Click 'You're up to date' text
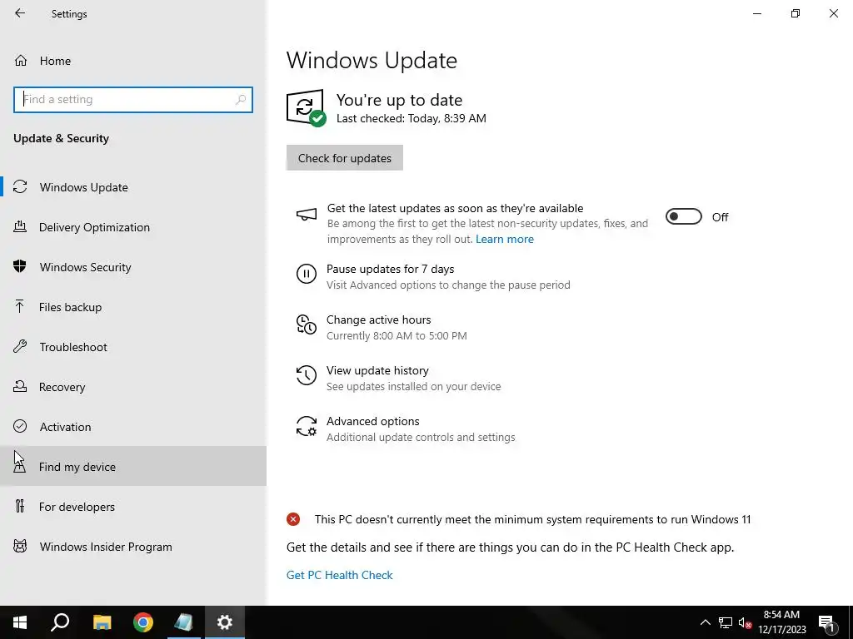Screen dimensions: 853x639 click(399, 100)
